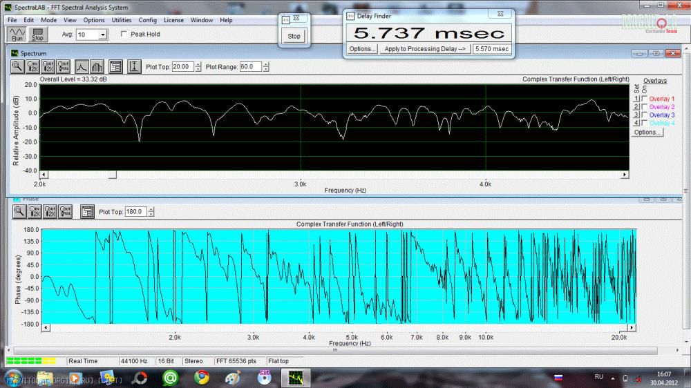This screenshot has width=691, height=388.
Task: Open the Paint palette taskbar icon
Action: click(x=233, y=378)
